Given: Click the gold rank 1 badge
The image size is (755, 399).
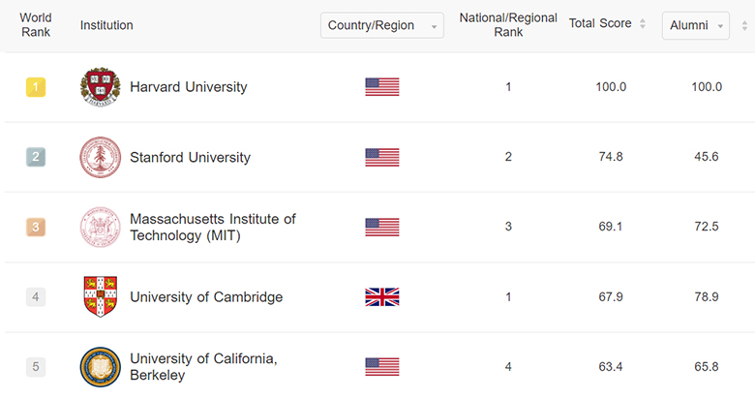Looking at the screenshot, I should 36,87.
